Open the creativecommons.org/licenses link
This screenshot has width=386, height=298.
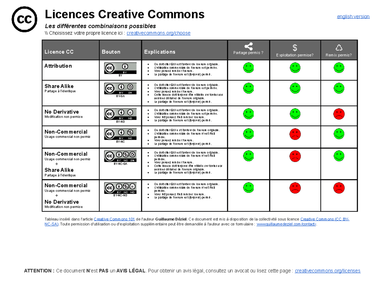click(x=328, y=271)
